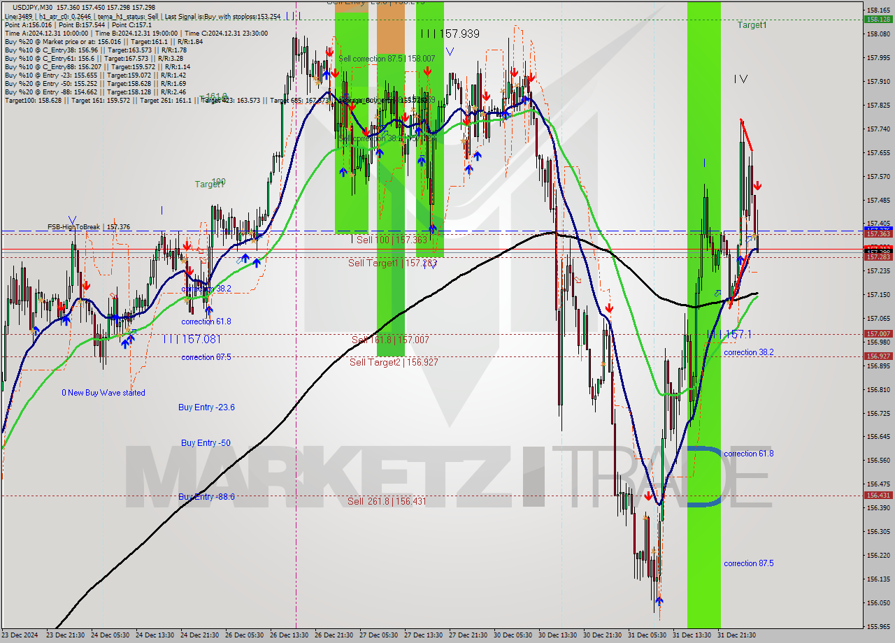Click the 'Buy %20 @ Entry -50: 155.252' line
This screenshot has height=643, width=895.
pyautogui.click(x=95, y=83)
